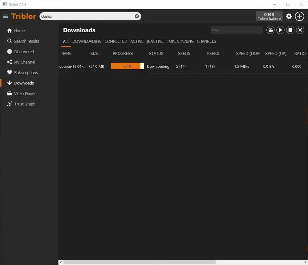Click the 754.0 MB size cell
The image size is (308, 265).
pos(96,66)
